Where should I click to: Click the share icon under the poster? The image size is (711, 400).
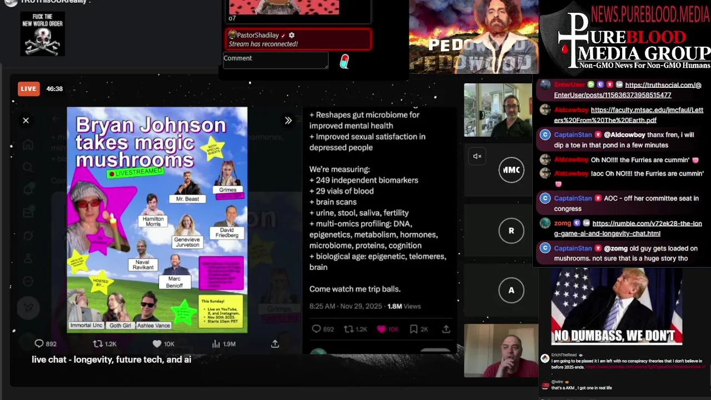pyautogui.click(x=274, y=344)
